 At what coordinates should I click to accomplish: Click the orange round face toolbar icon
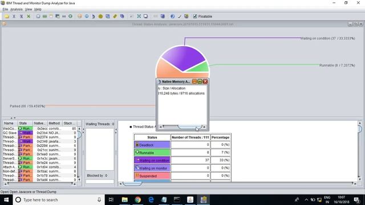pyautogui.click(x=80, y=17)
